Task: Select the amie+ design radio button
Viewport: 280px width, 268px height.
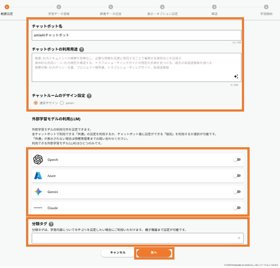Action: [x=62, y=103]
